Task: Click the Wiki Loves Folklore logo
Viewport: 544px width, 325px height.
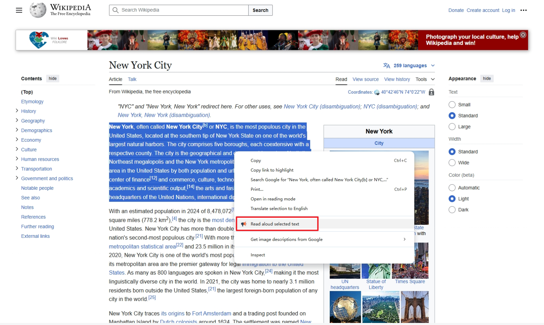Action: (x=49, y=40)
